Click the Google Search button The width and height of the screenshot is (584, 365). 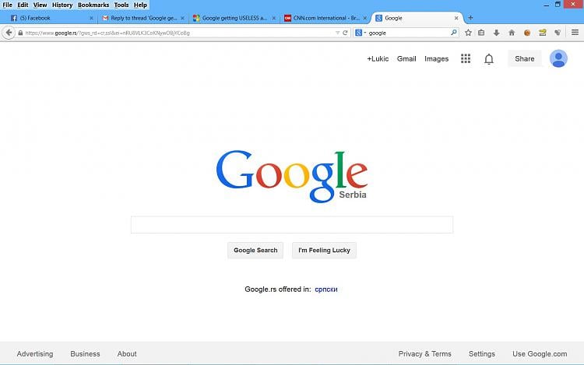click(x=255, y=251)
